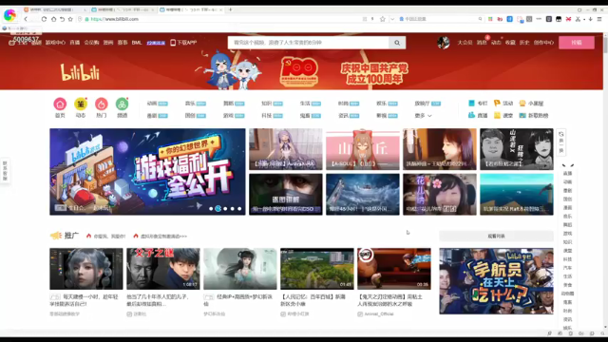
Task: Select the active second carousel dot
Action: pos(218,209)
